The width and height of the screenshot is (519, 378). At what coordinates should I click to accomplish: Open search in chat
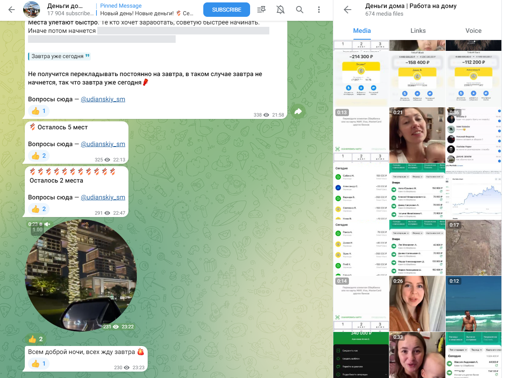[x=300, y=10]
